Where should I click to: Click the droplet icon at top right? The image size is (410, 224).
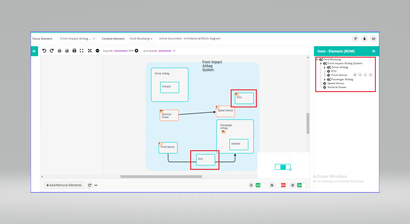click(364, 39)
